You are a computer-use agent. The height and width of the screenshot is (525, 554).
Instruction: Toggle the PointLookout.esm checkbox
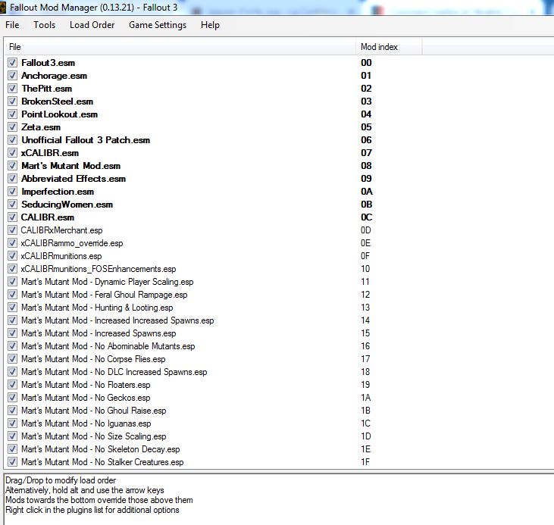click(x=12, y=114)
